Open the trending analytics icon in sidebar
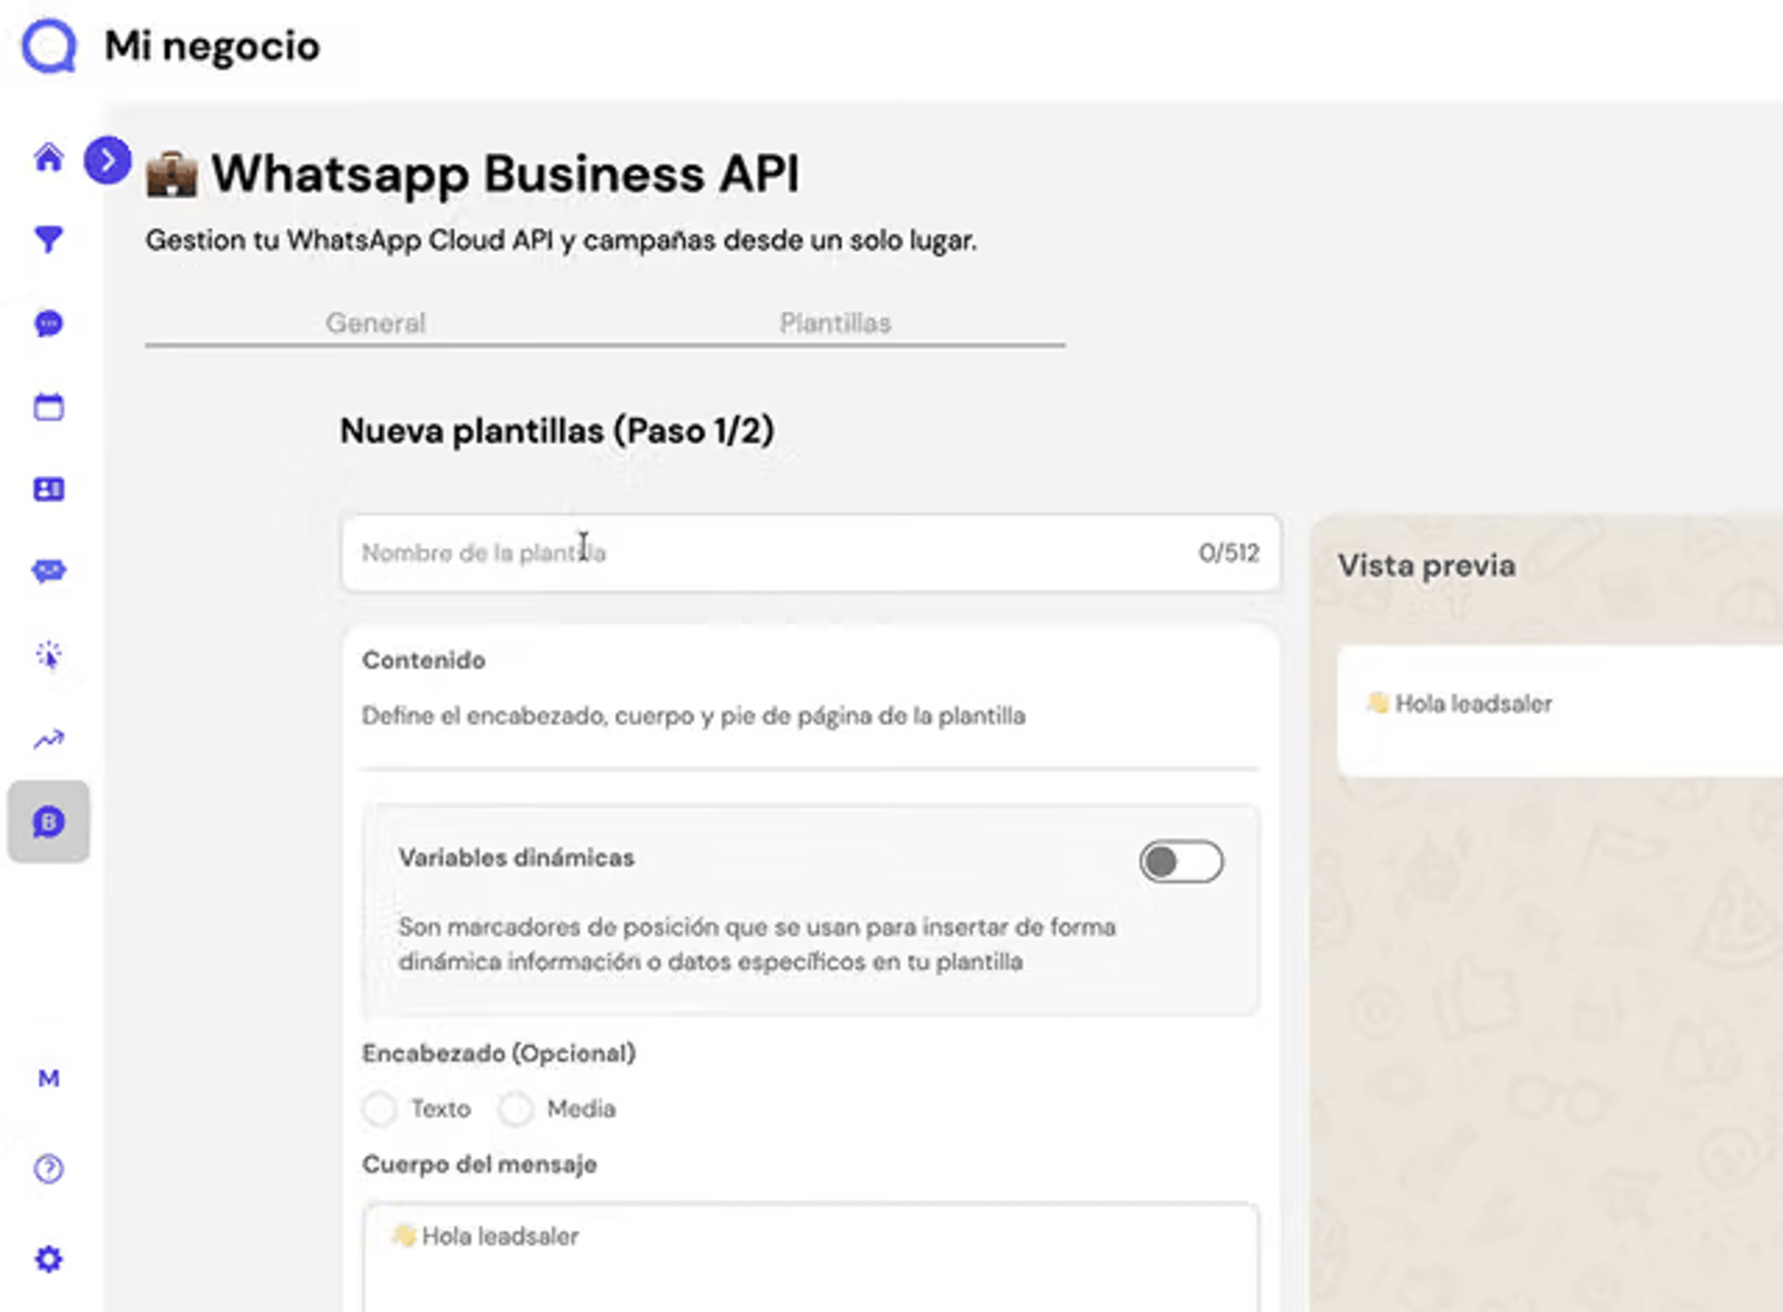The image size is (1783, 1312). coord(48,740)
